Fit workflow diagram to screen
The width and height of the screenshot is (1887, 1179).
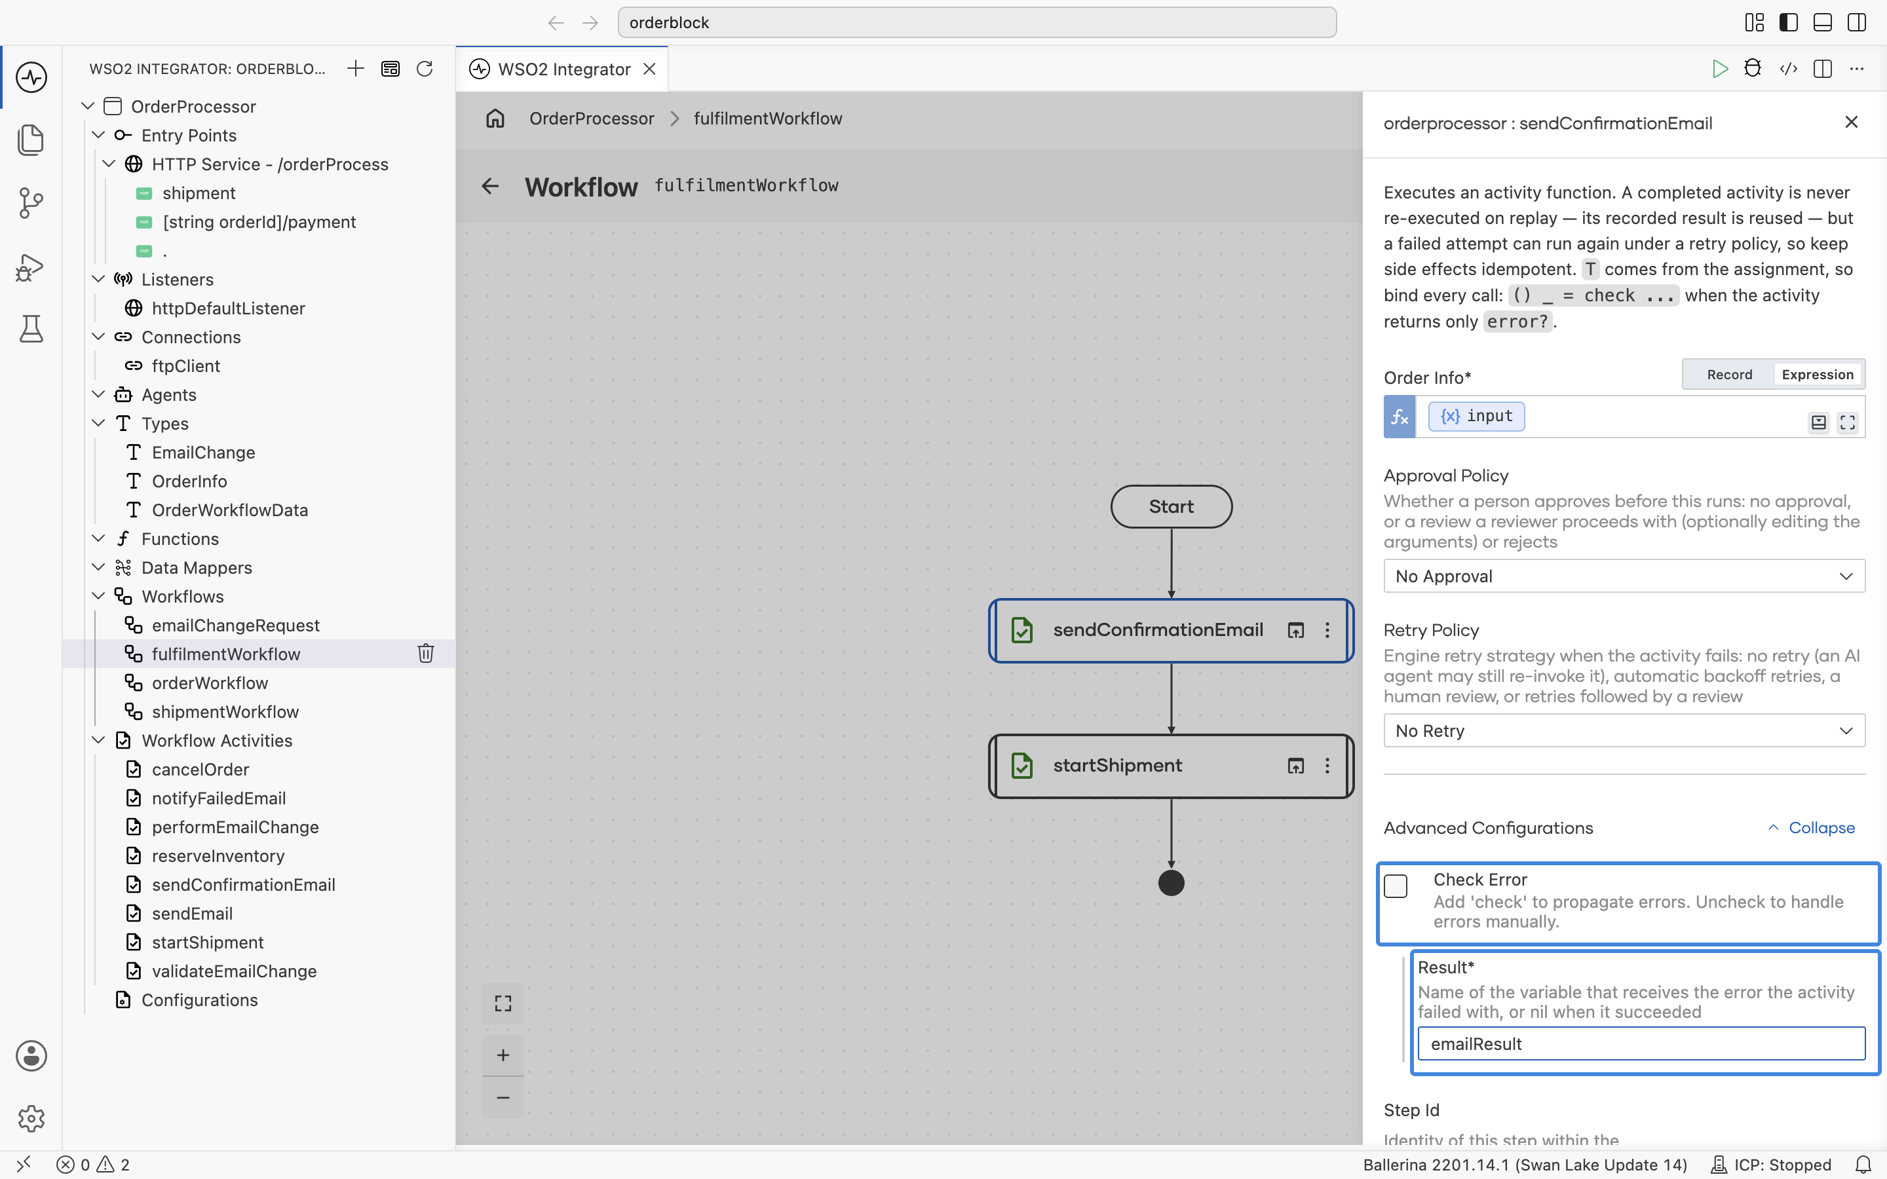[503, 1003]
